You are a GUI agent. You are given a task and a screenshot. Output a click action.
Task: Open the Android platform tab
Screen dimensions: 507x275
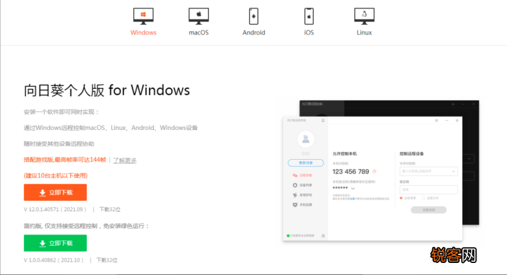click(x=254, y=22)
